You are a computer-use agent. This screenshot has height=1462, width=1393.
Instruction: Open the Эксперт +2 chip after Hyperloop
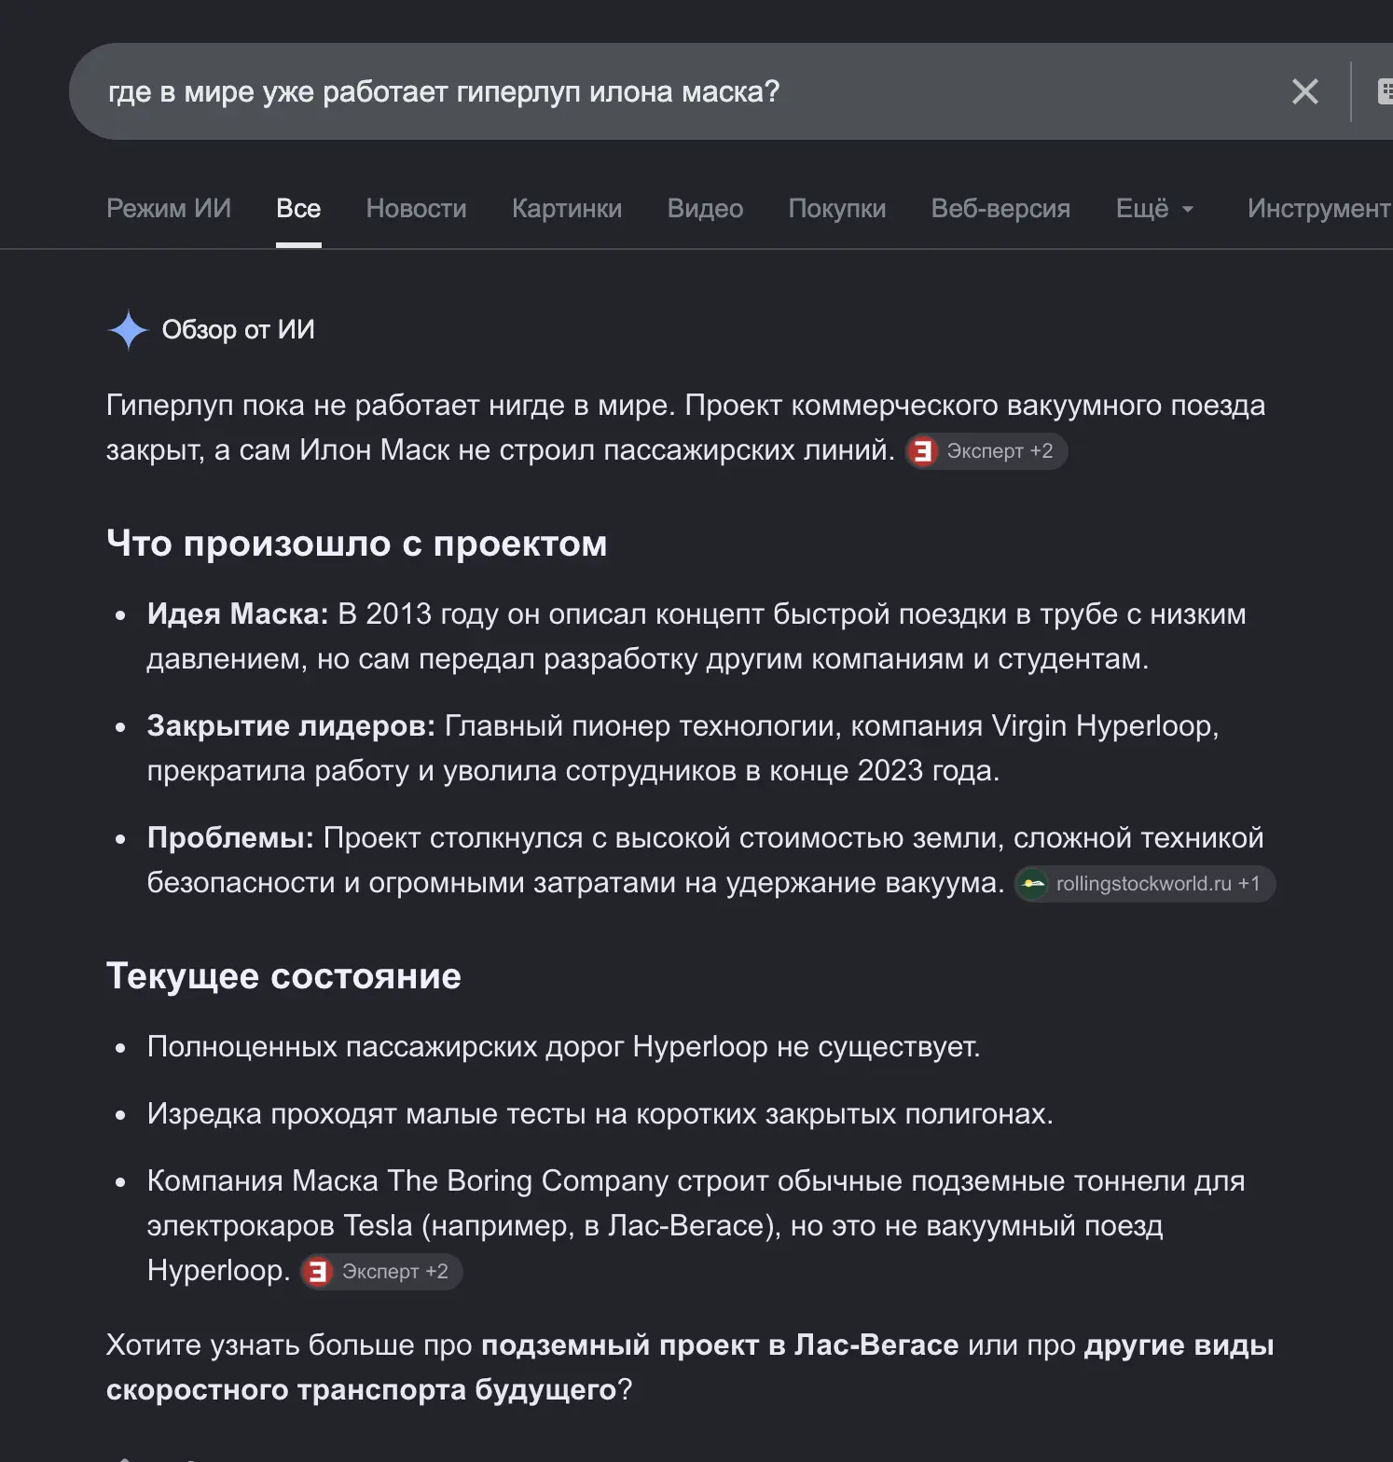(381, 1272)
